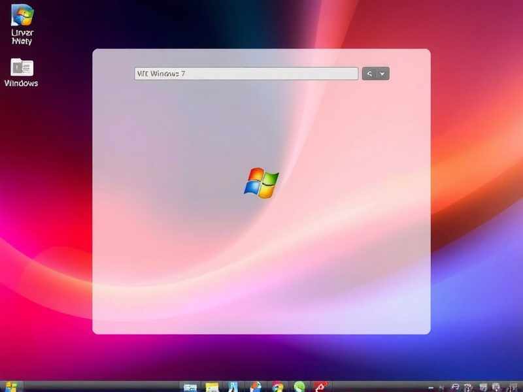Click the Show Desktop area on the taskbar
523x392 pixels.
pyautogui.click(x=521, y=387)
